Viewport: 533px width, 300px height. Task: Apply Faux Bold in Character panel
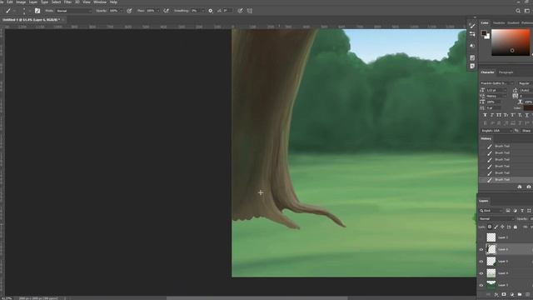[485, 115]
